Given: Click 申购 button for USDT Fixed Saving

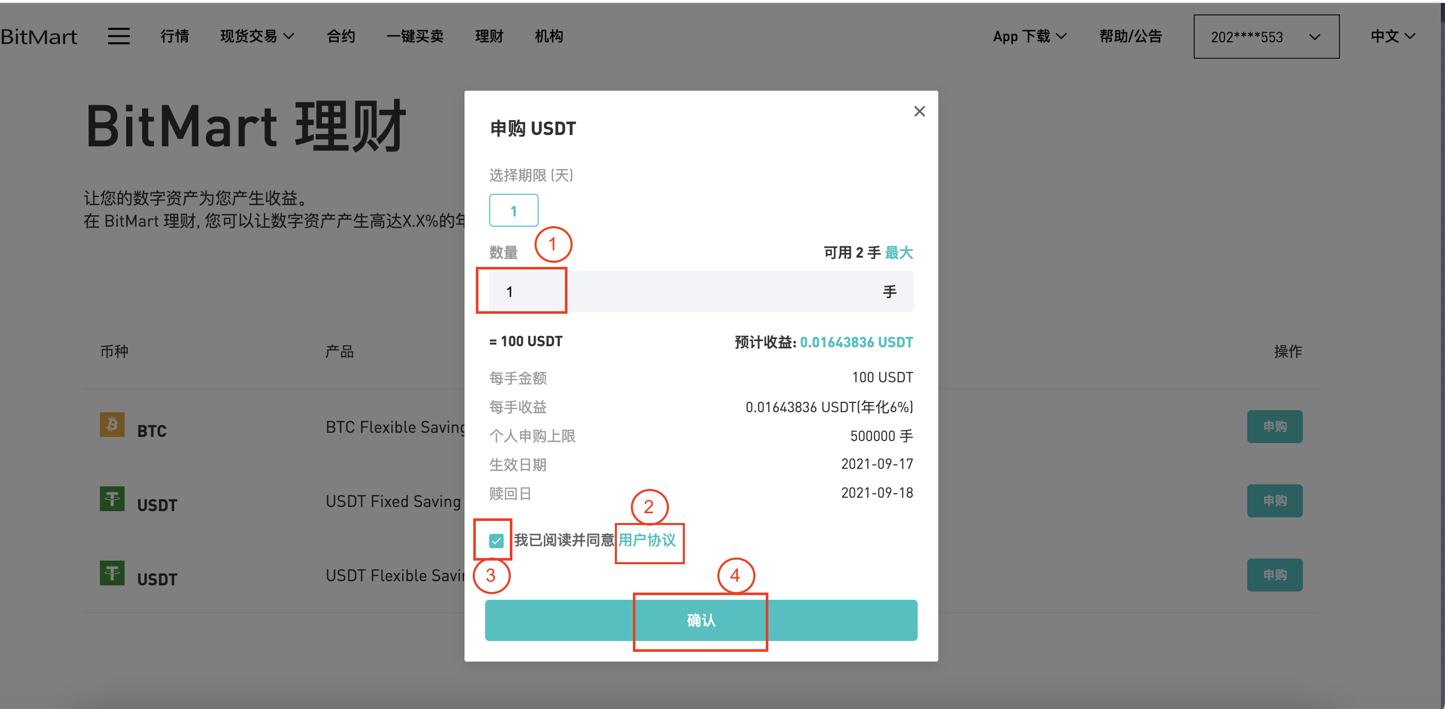Looking at the screenshot, I should pyautogui.click(x=1275, y=501).
